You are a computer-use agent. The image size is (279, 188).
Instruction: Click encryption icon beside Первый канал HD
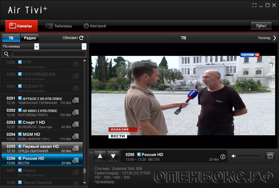point(20,147)
